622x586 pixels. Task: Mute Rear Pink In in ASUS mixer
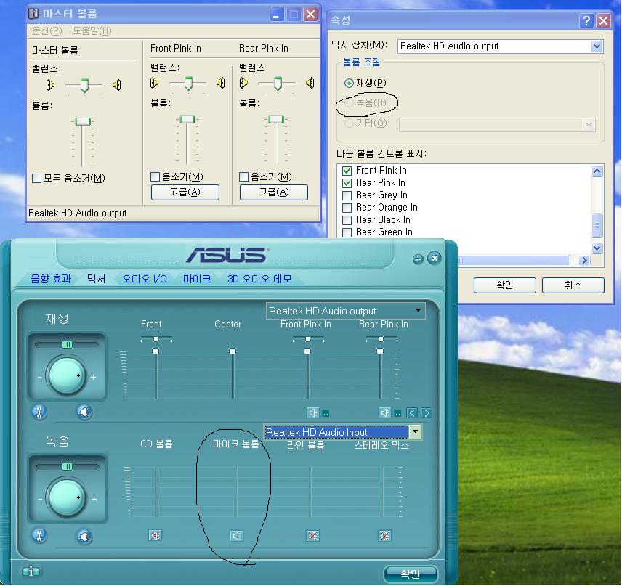coord(384,412)
